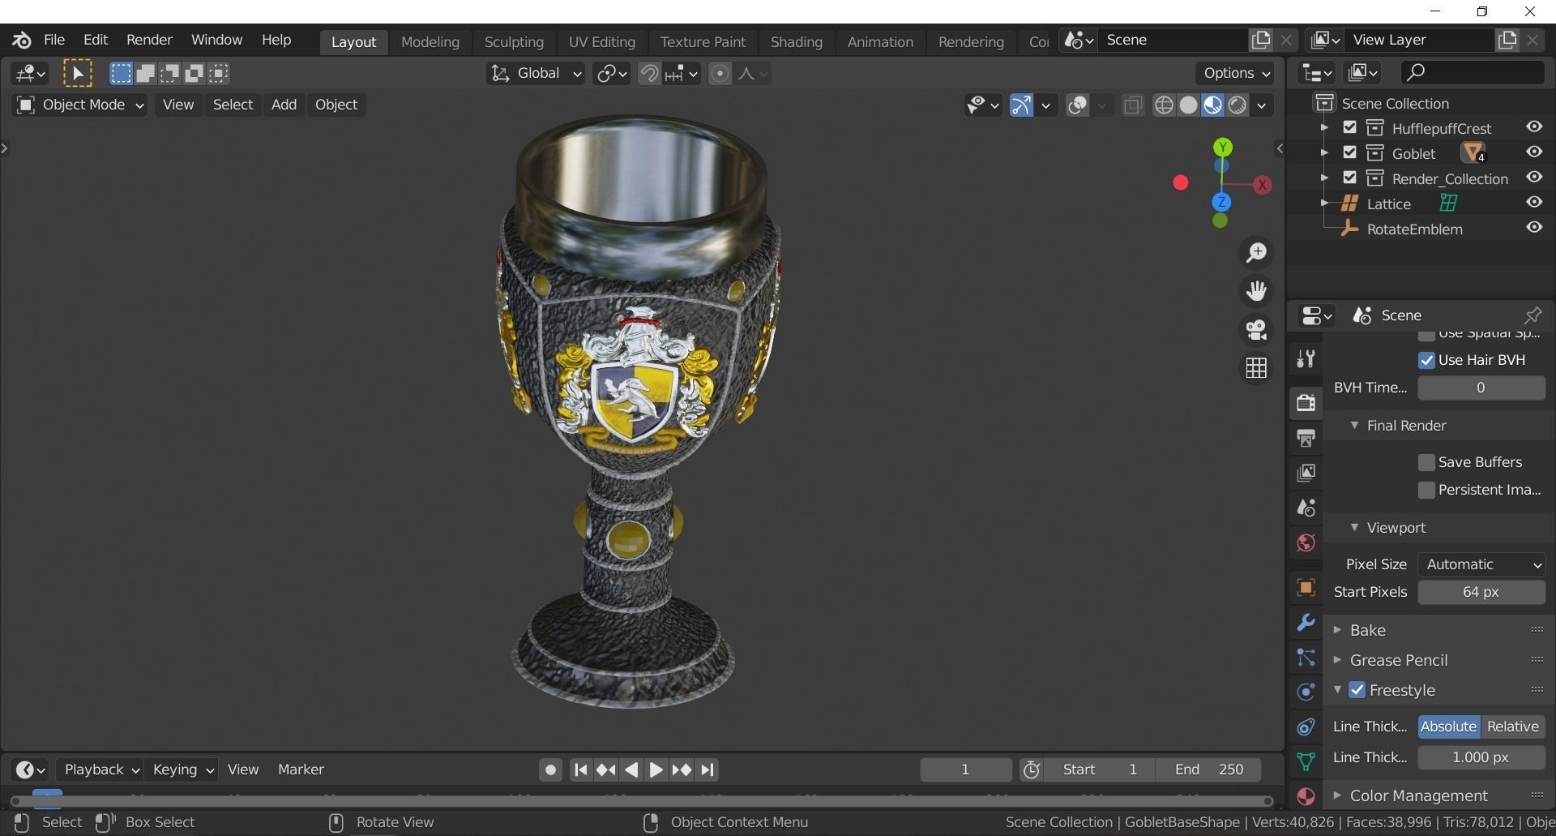
Task: Hide the Lattice object in viewport
Action: (1534, 203)
